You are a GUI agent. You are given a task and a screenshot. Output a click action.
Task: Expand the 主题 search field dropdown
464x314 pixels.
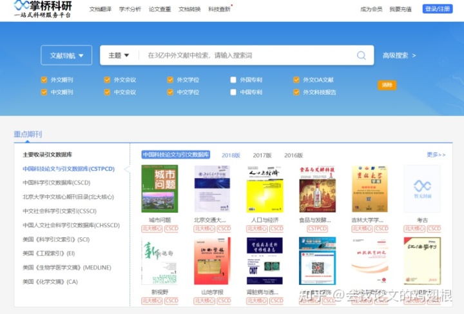pyautogui.click(x=119, y=55)
